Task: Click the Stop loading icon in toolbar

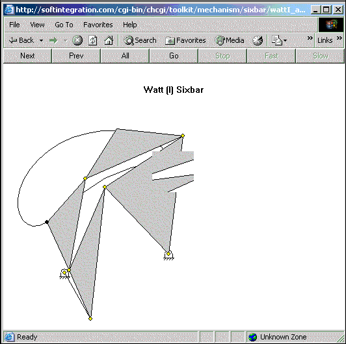Action: 77,40
